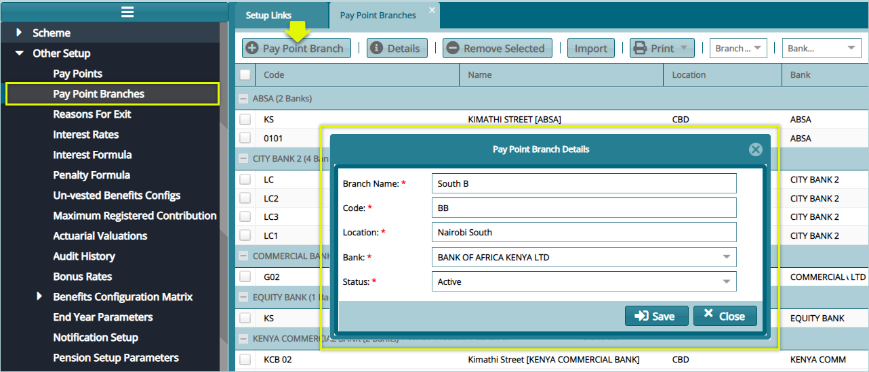Collapse the COMMERCIAL BANK group
Viewport: 869px width, 372px height.
(244, 256)
